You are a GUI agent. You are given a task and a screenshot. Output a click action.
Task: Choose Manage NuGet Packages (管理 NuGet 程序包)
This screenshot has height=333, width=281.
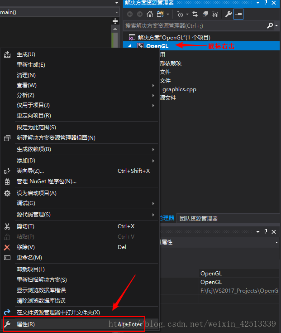pyautogui.click(x=80, y=181)
